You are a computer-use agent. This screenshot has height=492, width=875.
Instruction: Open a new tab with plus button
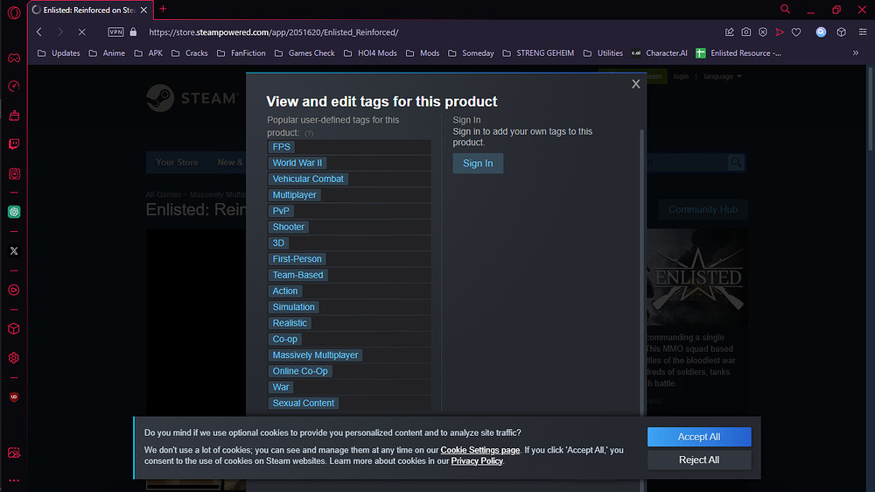tap(164, 10)
